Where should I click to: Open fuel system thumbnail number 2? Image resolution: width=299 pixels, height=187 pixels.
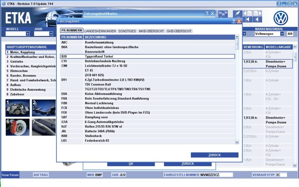point(44,108)
